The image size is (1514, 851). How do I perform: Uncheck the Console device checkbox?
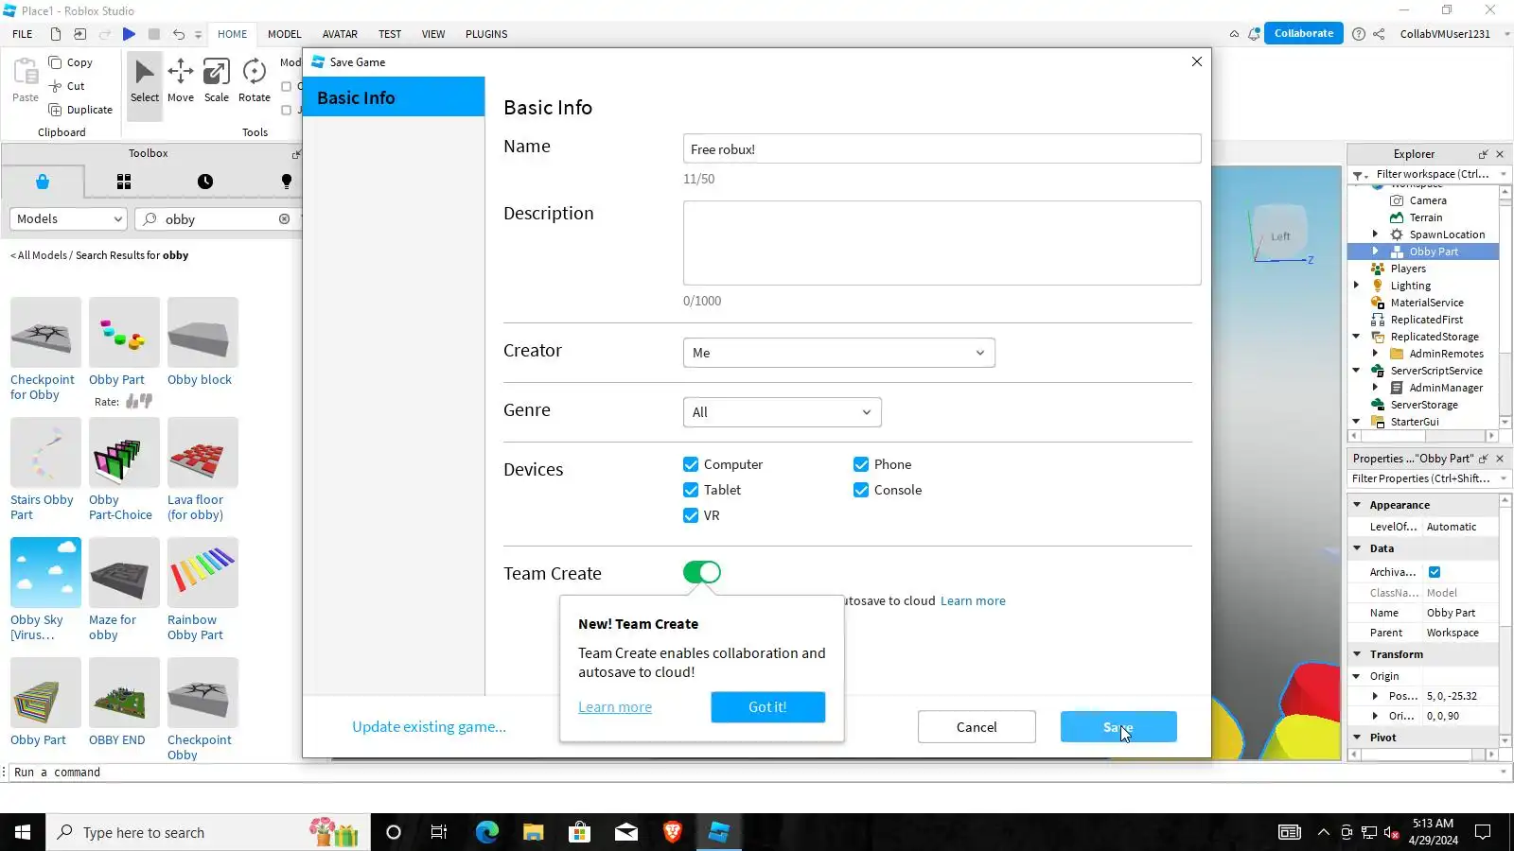[x=861, y=490]
